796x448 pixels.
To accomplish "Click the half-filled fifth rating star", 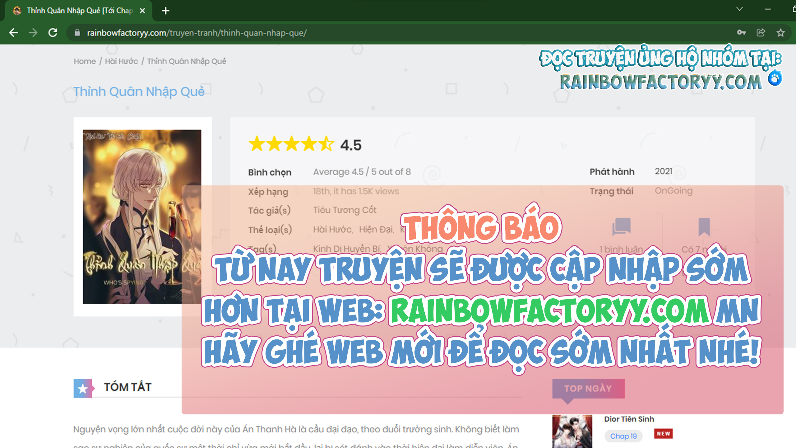I will [x=326, y=144].
